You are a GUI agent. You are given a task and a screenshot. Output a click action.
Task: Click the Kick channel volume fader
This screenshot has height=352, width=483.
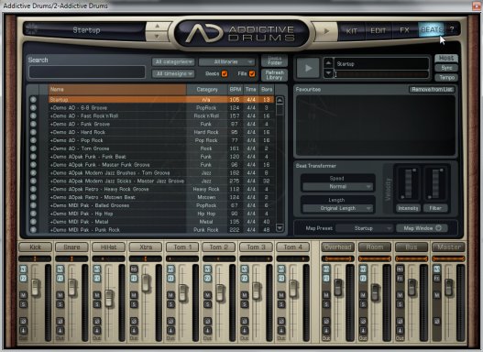[x=36, y=287]
